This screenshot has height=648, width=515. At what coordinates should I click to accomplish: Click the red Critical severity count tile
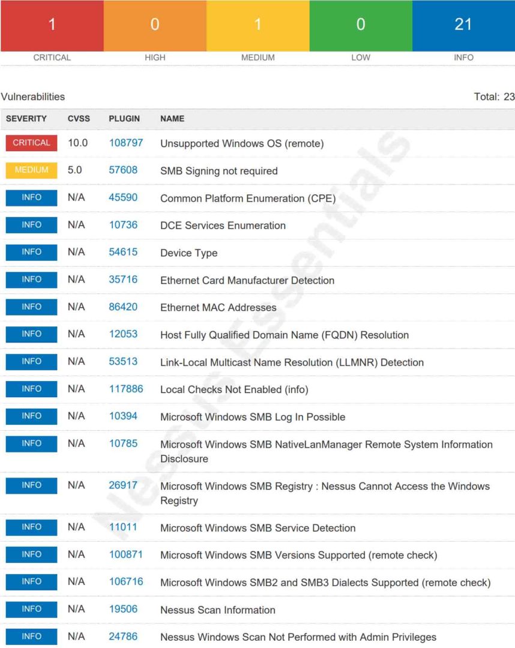click(52, 25)
